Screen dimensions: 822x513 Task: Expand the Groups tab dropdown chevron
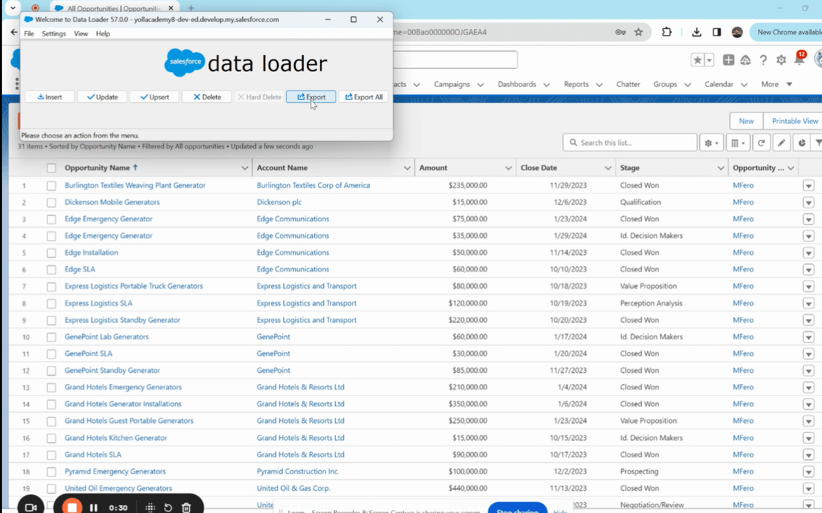688,84
